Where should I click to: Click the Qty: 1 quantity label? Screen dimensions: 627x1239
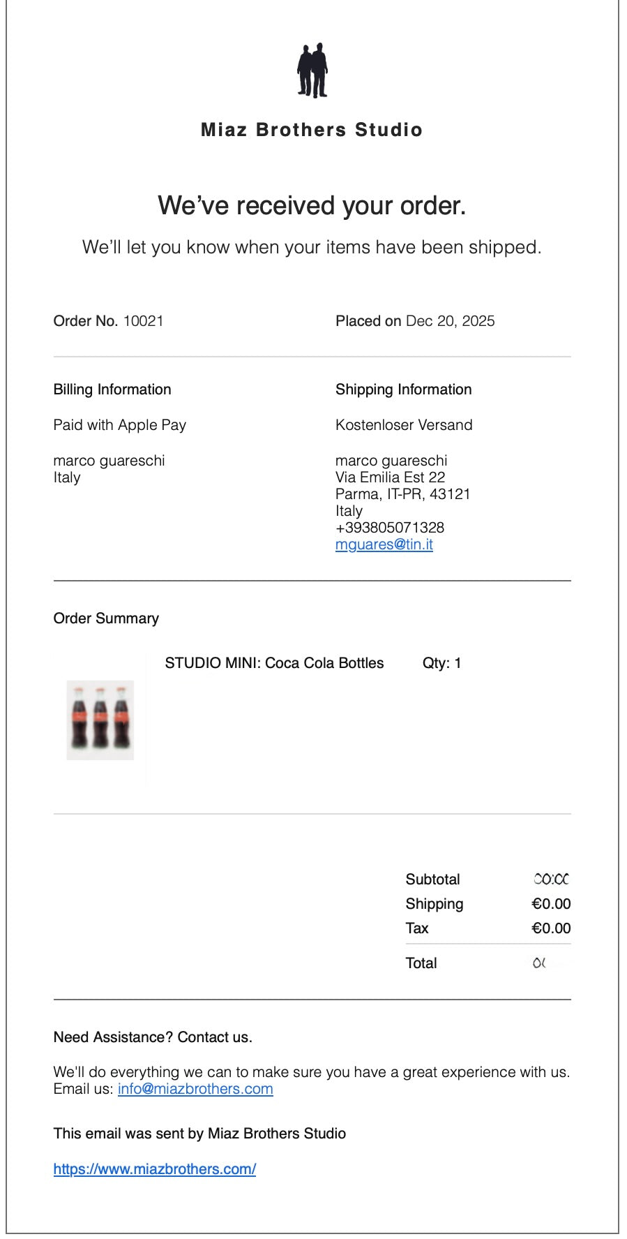[x=441, y=663]
